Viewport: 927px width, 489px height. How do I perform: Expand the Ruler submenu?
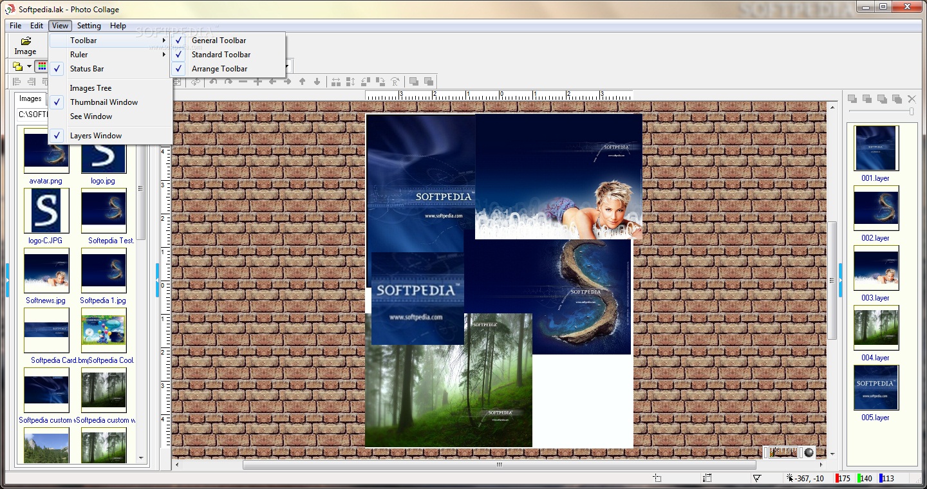[110, 54]
